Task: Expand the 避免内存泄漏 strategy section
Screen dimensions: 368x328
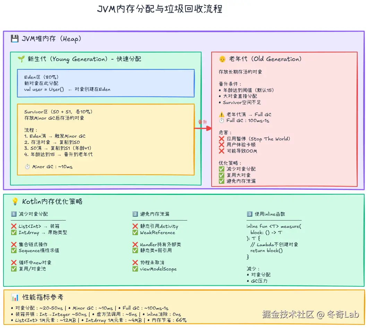Action: (155, 214)
